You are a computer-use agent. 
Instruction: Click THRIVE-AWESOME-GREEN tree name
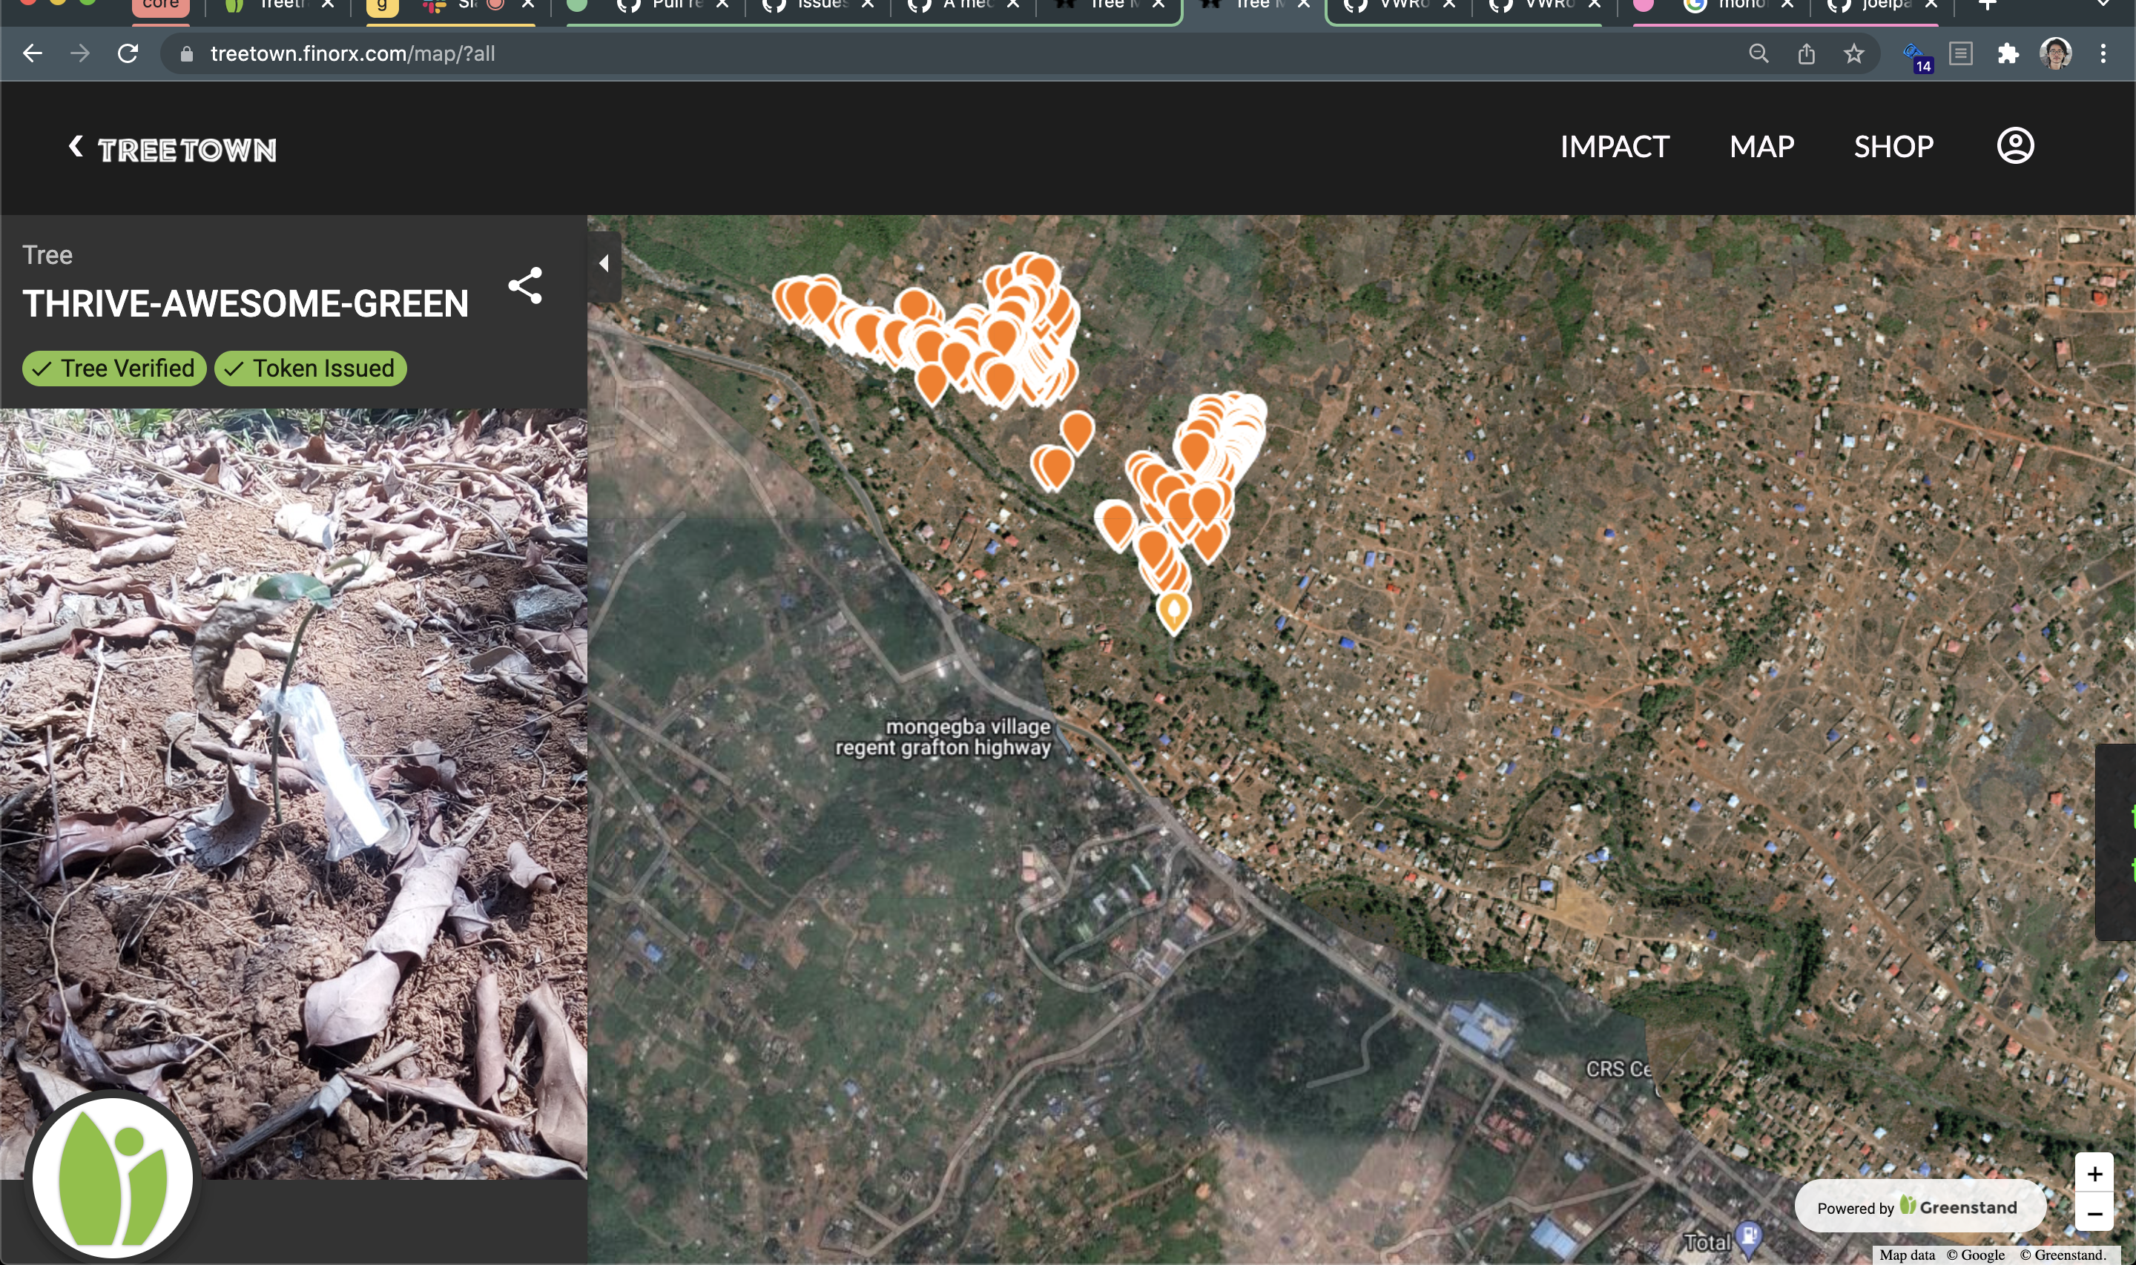click(245, 303)
